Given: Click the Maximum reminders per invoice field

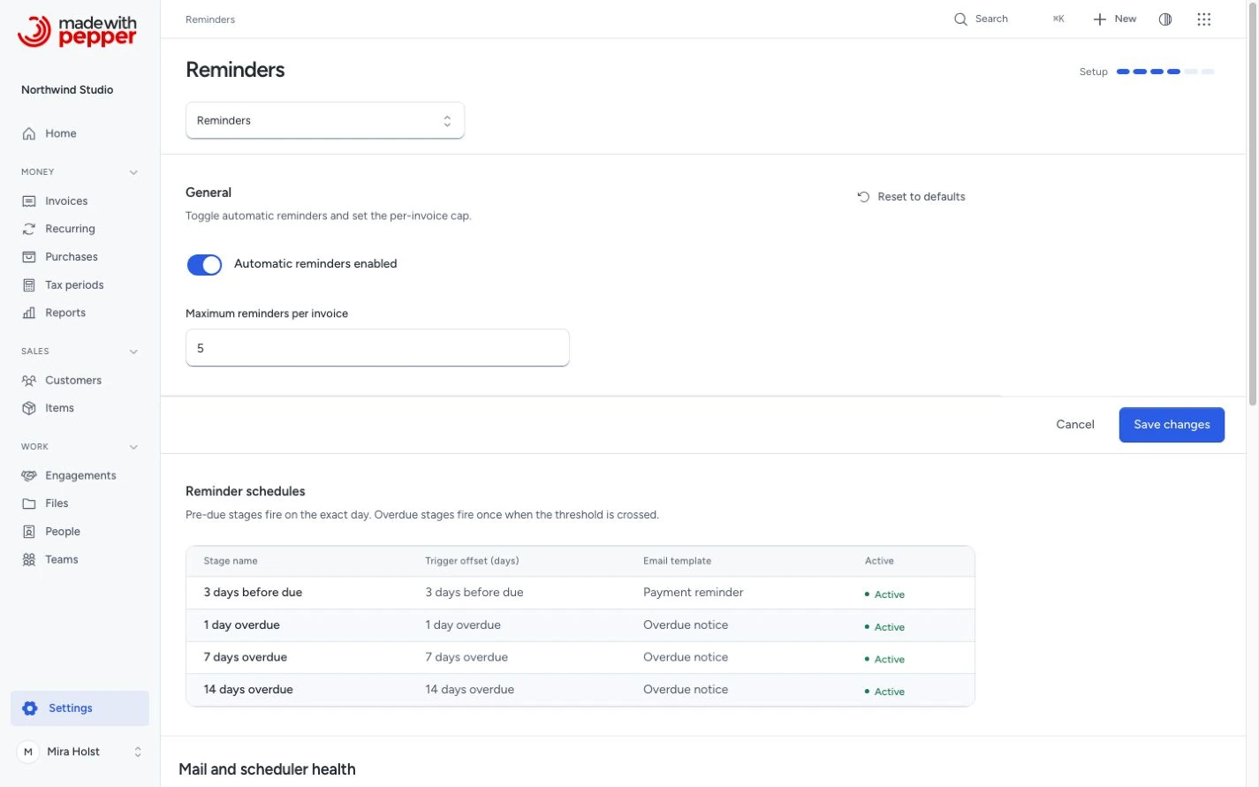Looking at the screenshot, I should pos(377,348).
